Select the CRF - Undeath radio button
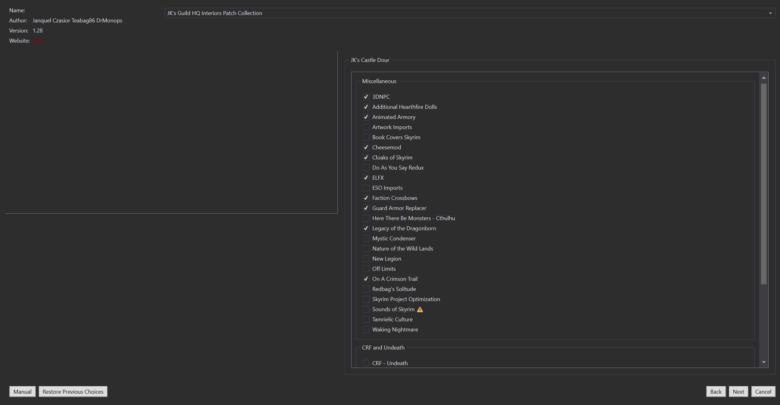Image resolution: width=780 pixels, height=405 pixels. coord(366,363)
